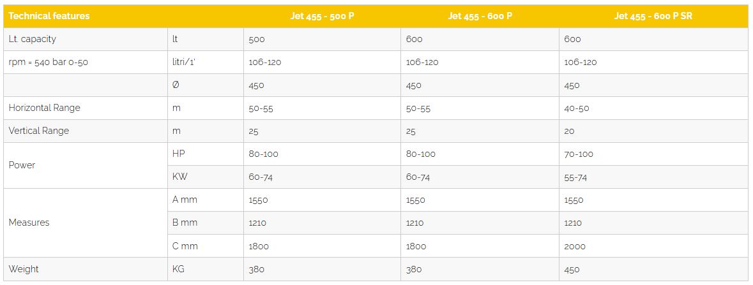
Task: Select the Power row label
Action: point(22,165)
